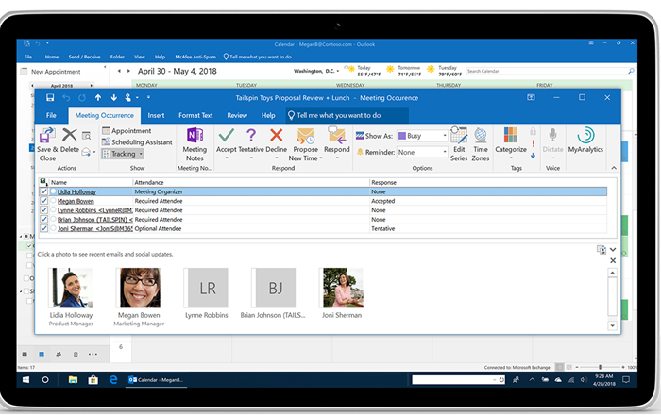Click Tell me what you want to do
Screen dimensions: 661x415
pyautogui.click(x=347, y=115)
